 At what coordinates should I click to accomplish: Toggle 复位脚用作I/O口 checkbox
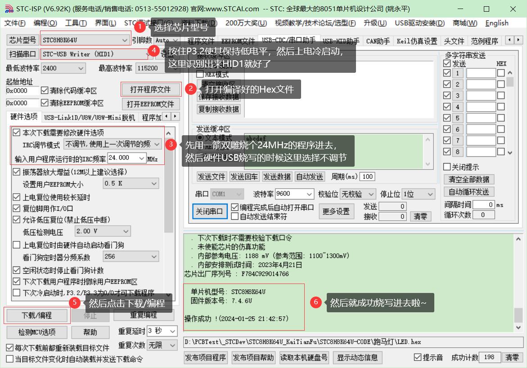[16, 208]
